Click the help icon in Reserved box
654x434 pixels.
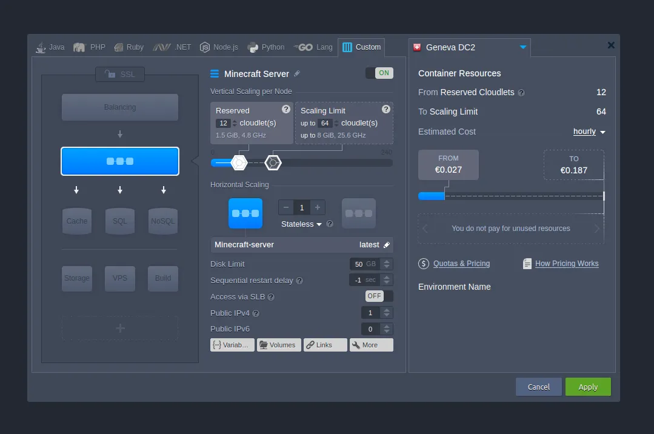pos(286,110)
